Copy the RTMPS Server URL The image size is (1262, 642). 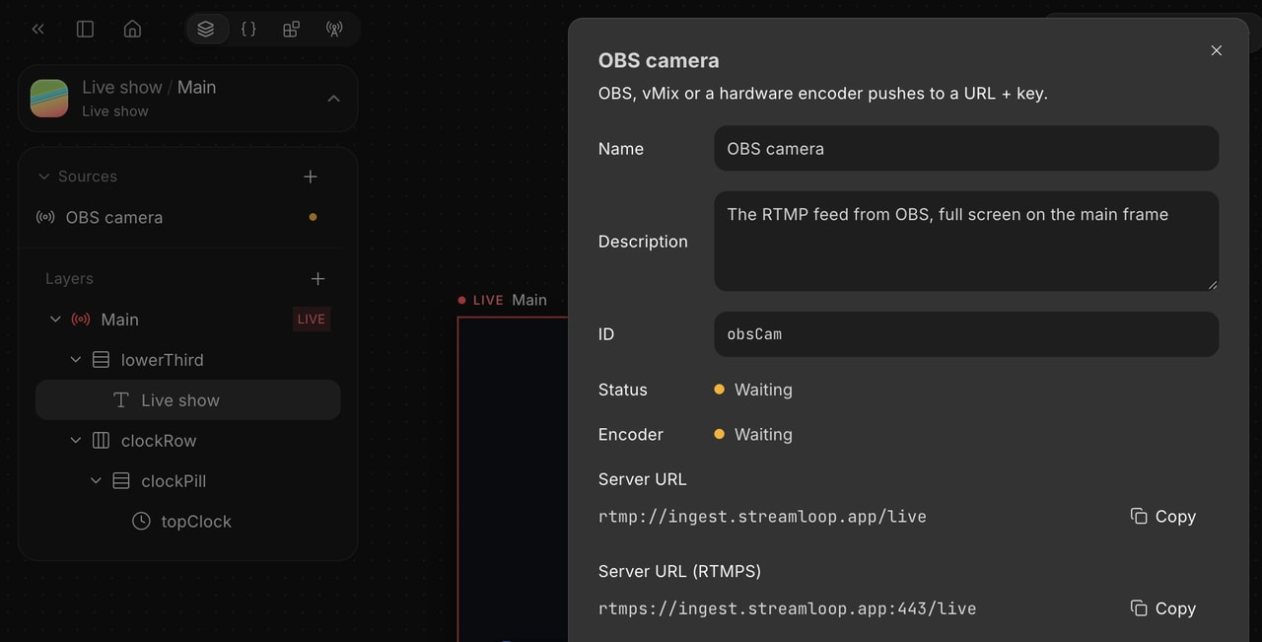[x=1163, y=608]
